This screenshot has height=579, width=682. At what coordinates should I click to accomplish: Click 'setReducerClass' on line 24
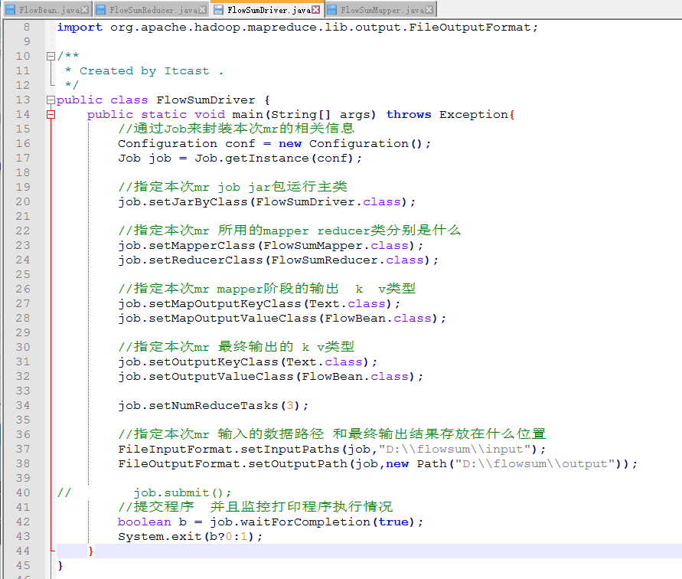pyautogui.click(x=206, y=260)
